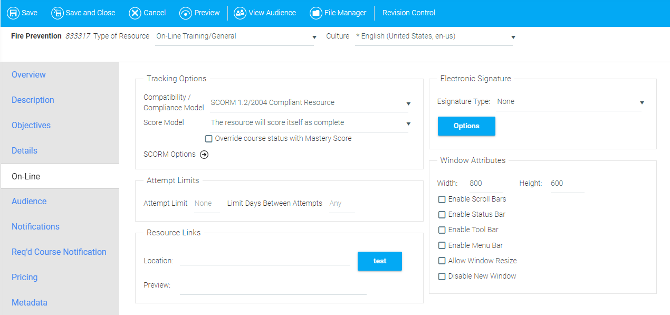Click the Save disk icon
This screenshot has width=670, height=315.
tap(13, 13)
